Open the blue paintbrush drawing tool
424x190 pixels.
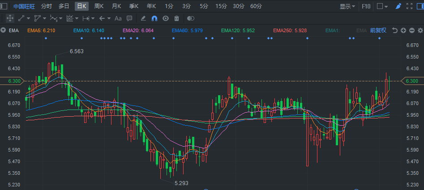click(x=398, y=6)
